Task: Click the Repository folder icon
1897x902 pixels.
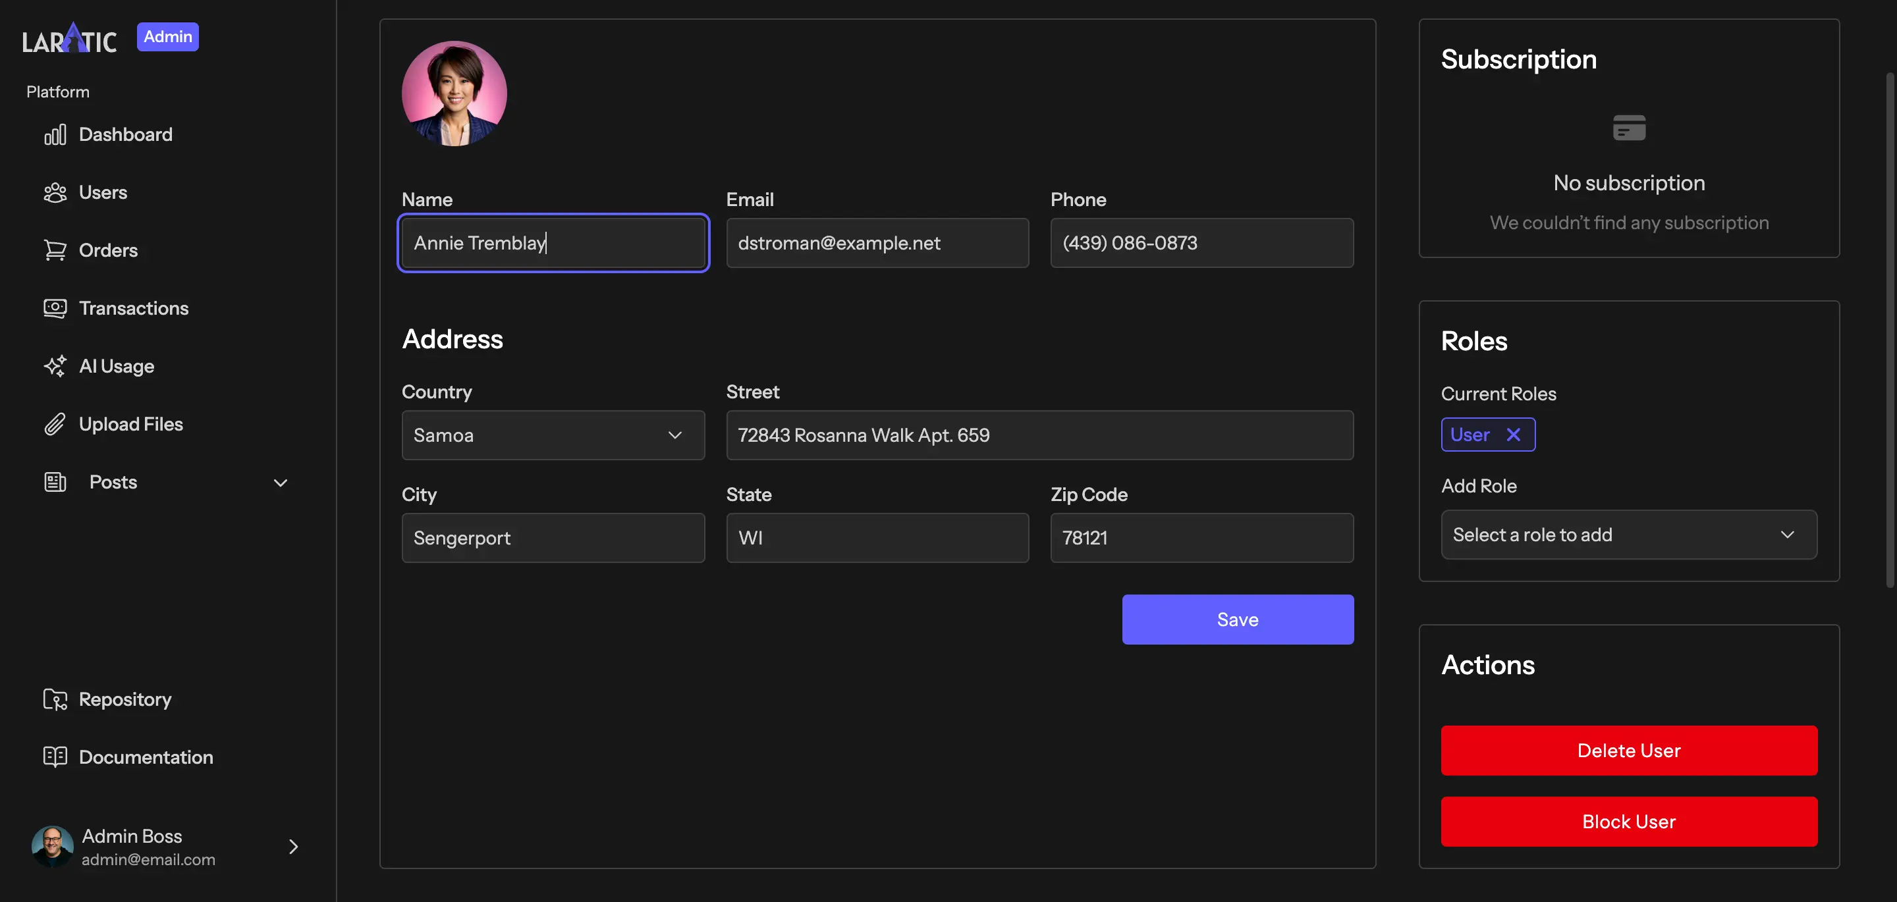Action: (55, 699)
